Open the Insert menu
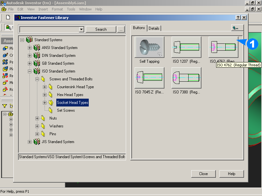 (43, 9)
